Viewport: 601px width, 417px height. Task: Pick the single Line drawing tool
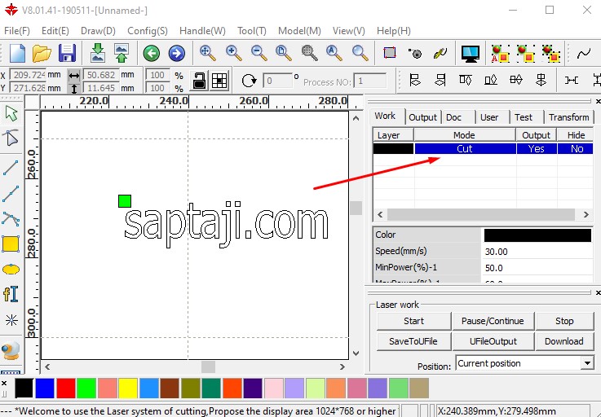[x=11, y=168]
